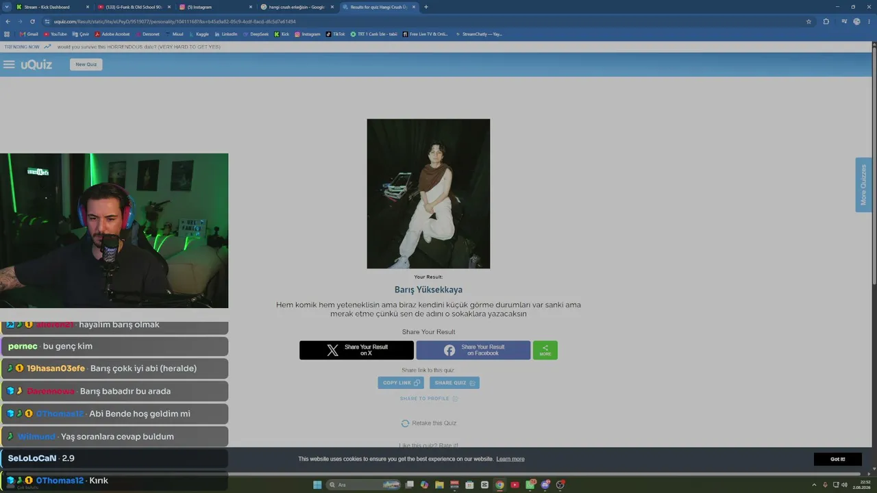Click SHARE TO PROFILE link

[x=429, y=399]
